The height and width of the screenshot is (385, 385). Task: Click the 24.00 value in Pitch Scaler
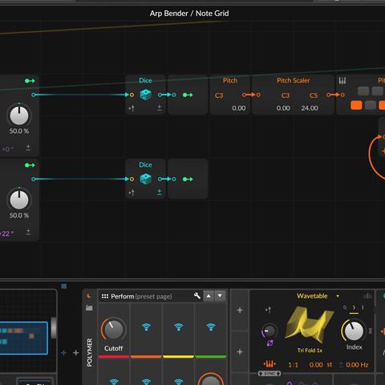(310, 108)
